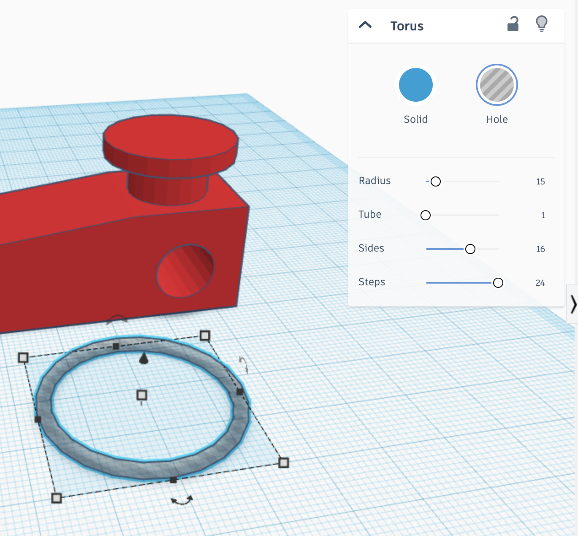Click the Steps label

point(372,282)
